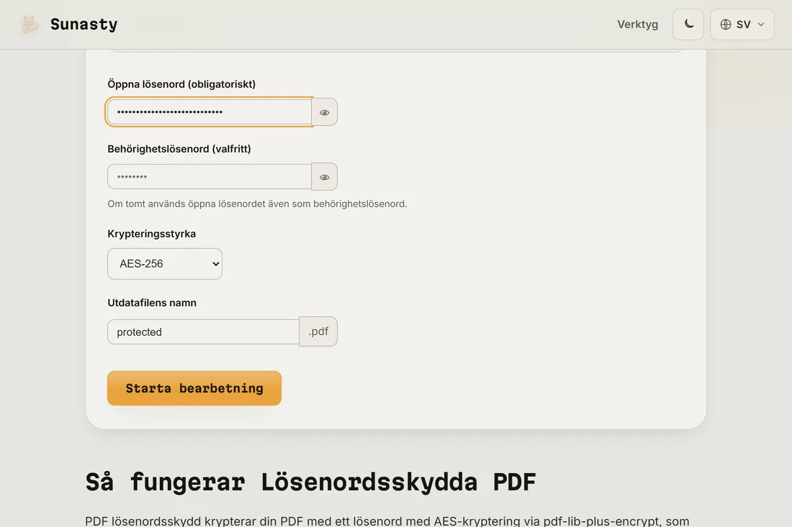
Task: Toggle dark mode with the moon icon
Action: click(688, 24)
